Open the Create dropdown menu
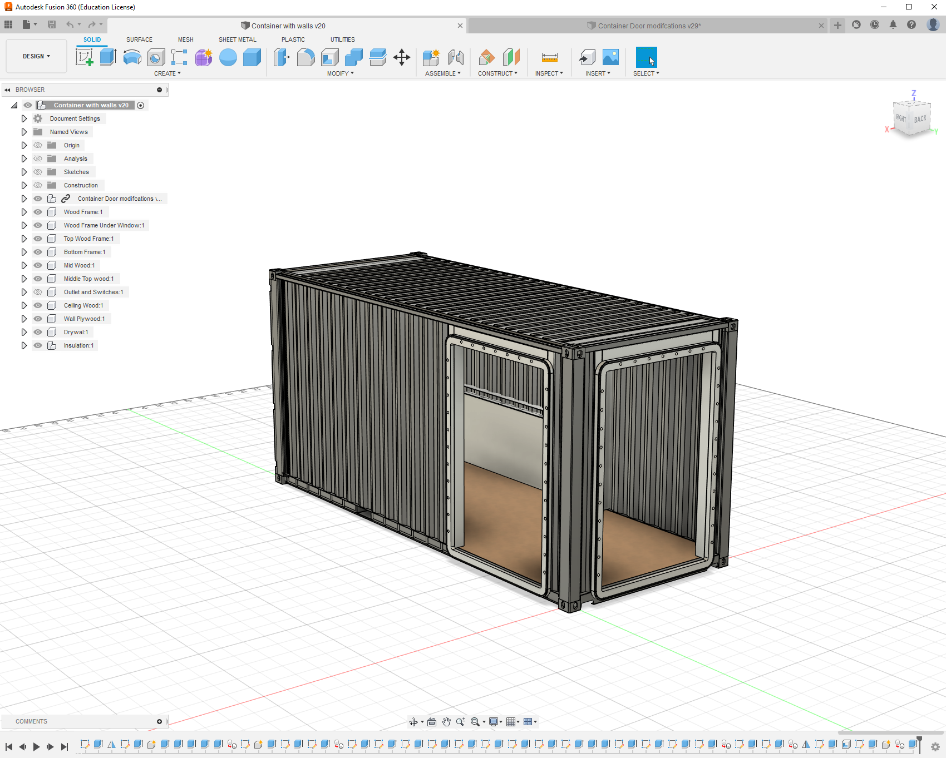Viewport: 946px width, 758px height. point(167,73)
